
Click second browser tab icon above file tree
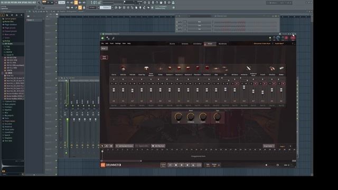pos(7,15)
